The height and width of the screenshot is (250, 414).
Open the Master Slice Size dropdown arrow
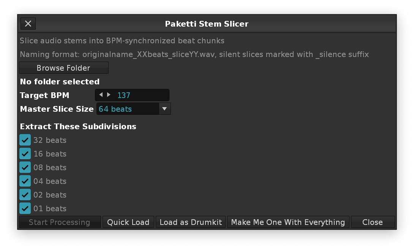(164, 109)
